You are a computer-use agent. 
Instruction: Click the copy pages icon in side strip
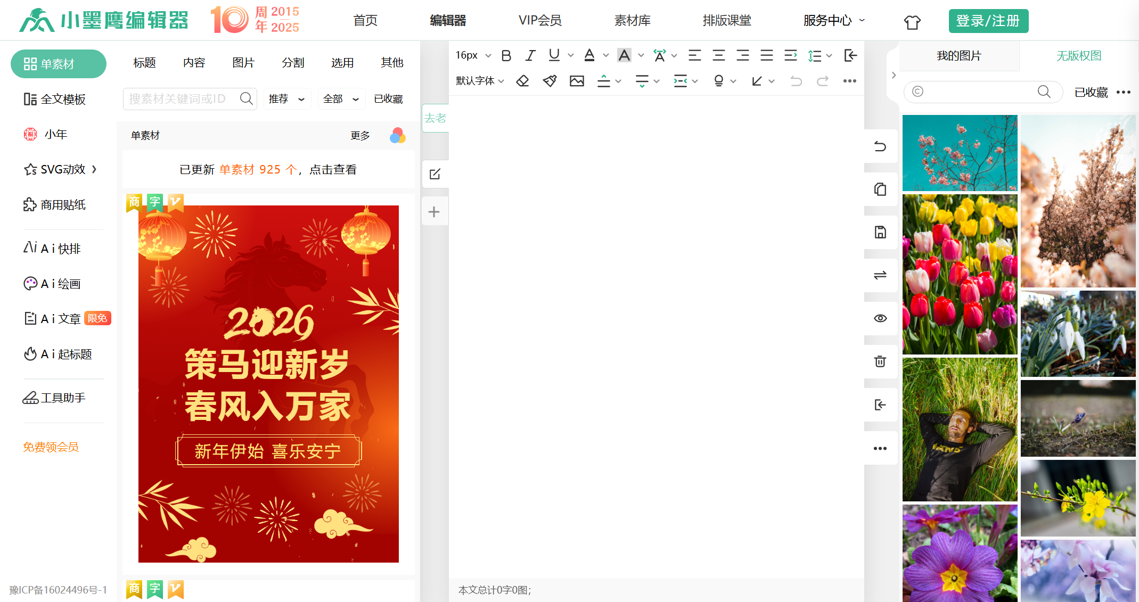coord(880,189)
